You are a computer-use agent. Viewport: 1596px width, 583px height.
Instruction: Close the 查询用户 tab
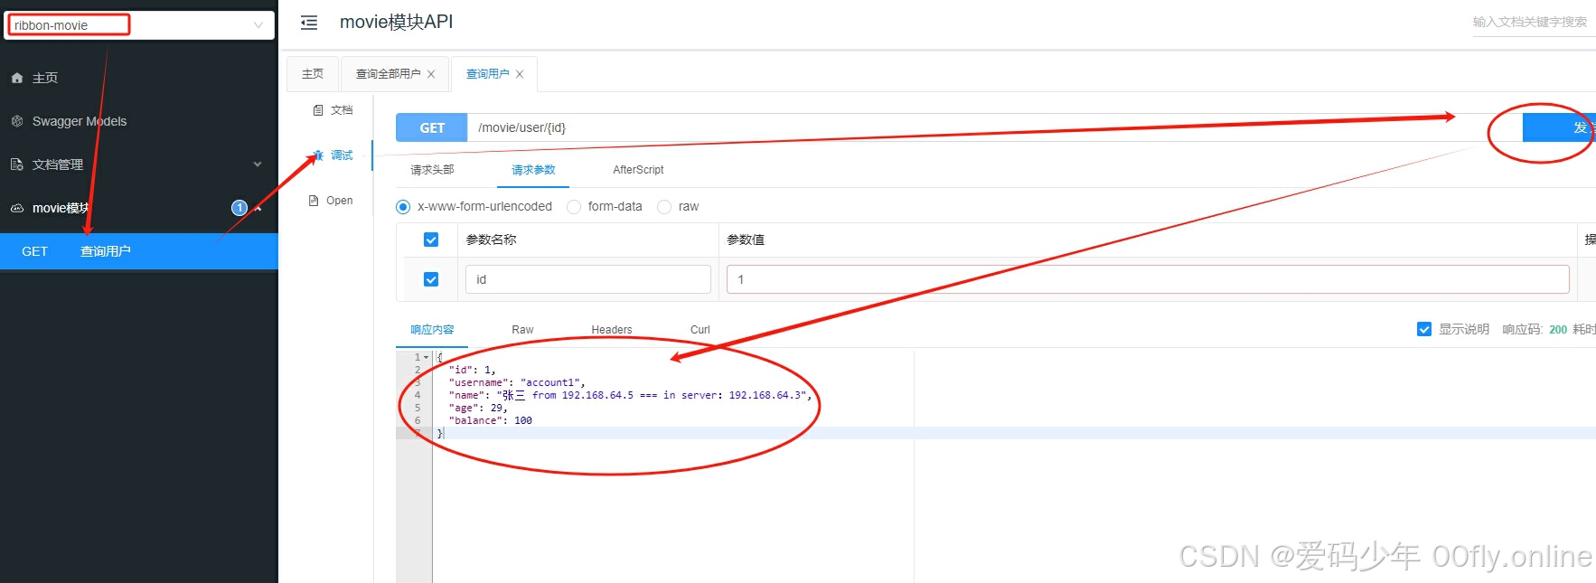coord(520,74)
